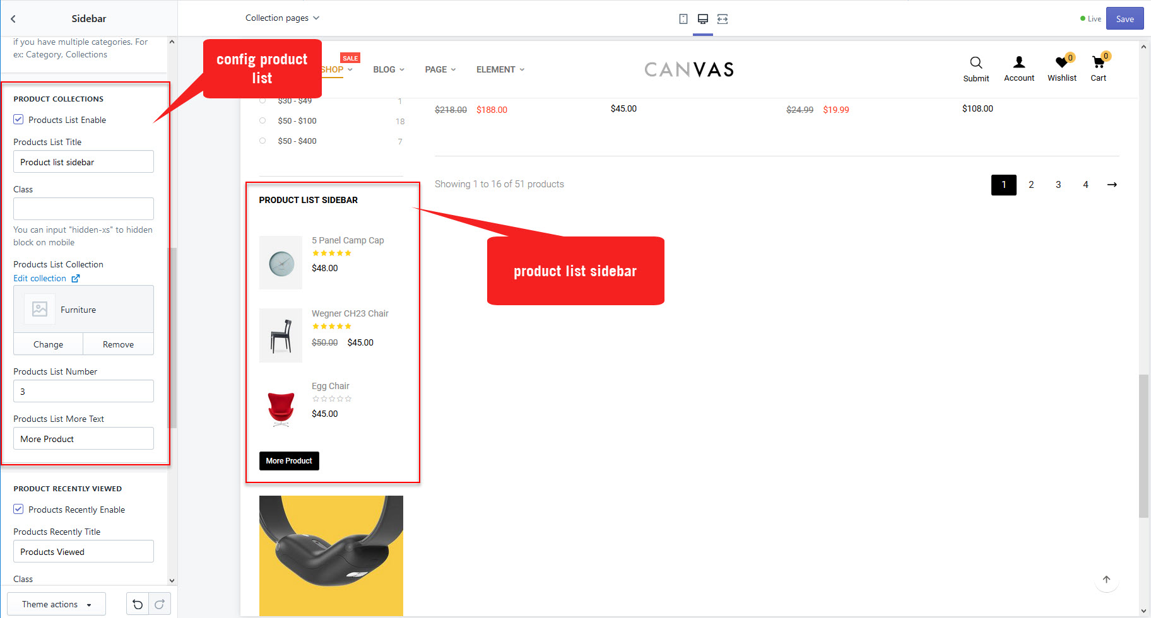The width and height of the screenshot is (1151, 618).
Task: Toggle Products Recently Enable checkbox
Action: [x=18, y=509]
